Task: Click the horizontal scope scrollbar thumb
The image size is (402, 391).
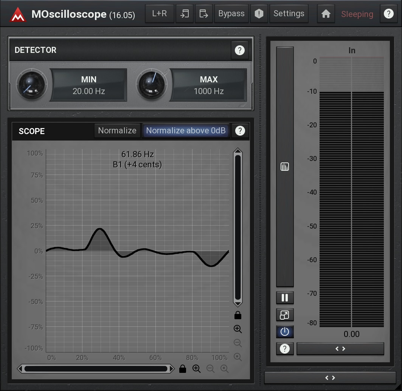Action: (96, 369)
